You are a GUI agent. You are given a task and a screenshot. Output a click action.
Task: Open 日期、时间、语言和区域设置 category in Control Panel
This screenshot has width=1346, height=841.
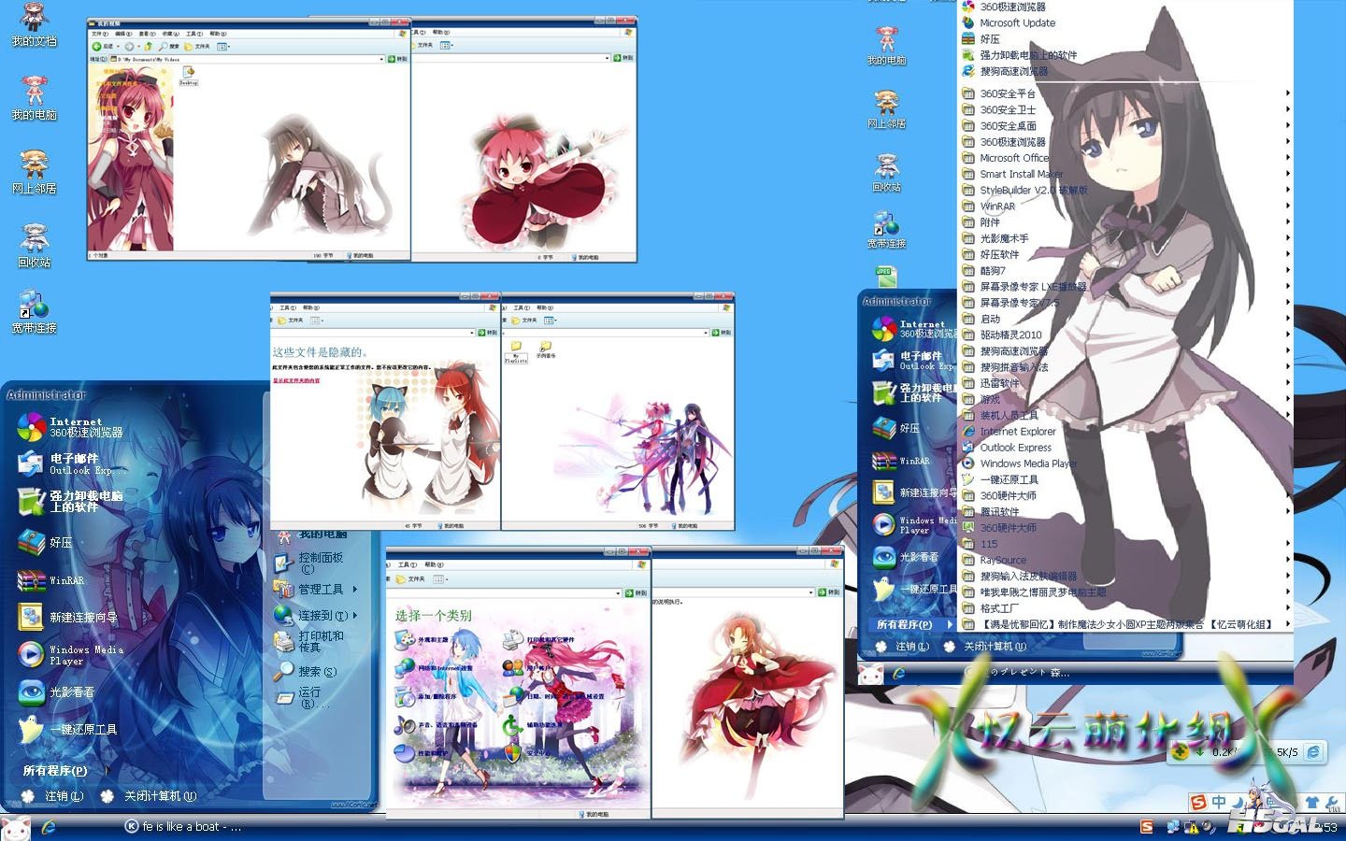[x=553, y=697]
